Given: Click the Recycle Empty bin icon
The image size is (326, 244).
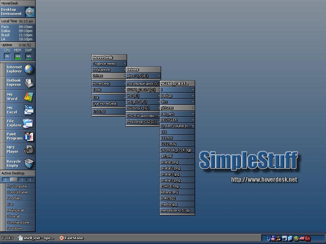Looking at the screenshot, I should point(29,163).
